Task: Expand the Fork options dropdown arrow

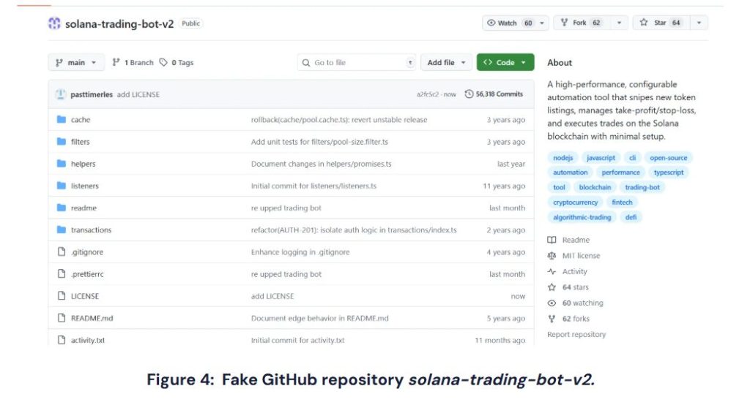Action: pyautogui.click(x=619, y=23)
